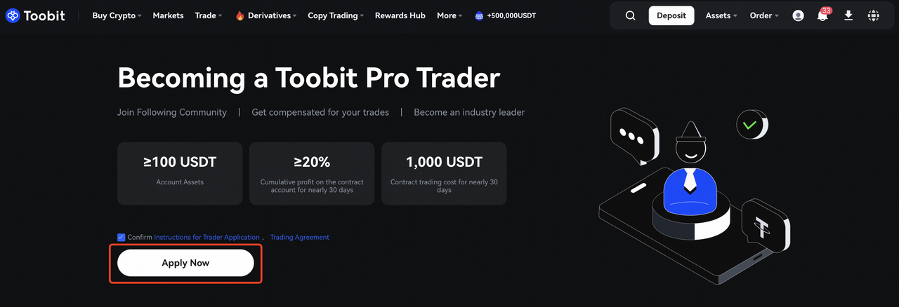Viewport: 899px width, 307px height.
Task: Expand the Copy Trading dropdown
Action: pyautogui.click(x=336, y=15)
